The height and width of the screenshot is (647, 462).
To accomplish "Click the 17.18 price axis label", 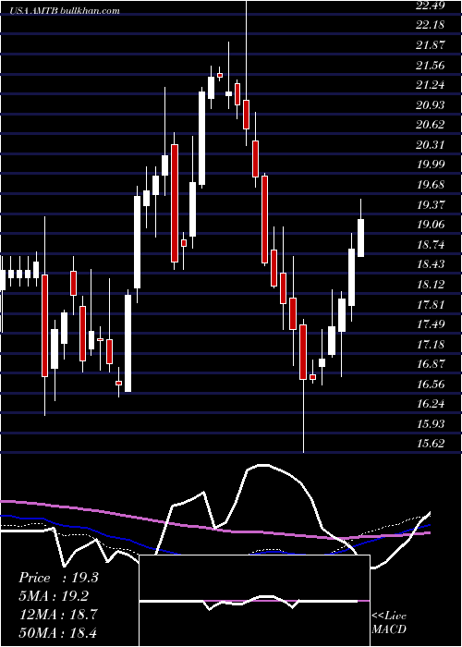I will 431,344.
